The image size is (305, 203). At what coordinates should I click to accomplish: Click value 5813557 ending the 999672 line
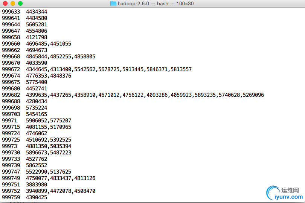click(181, 69)
